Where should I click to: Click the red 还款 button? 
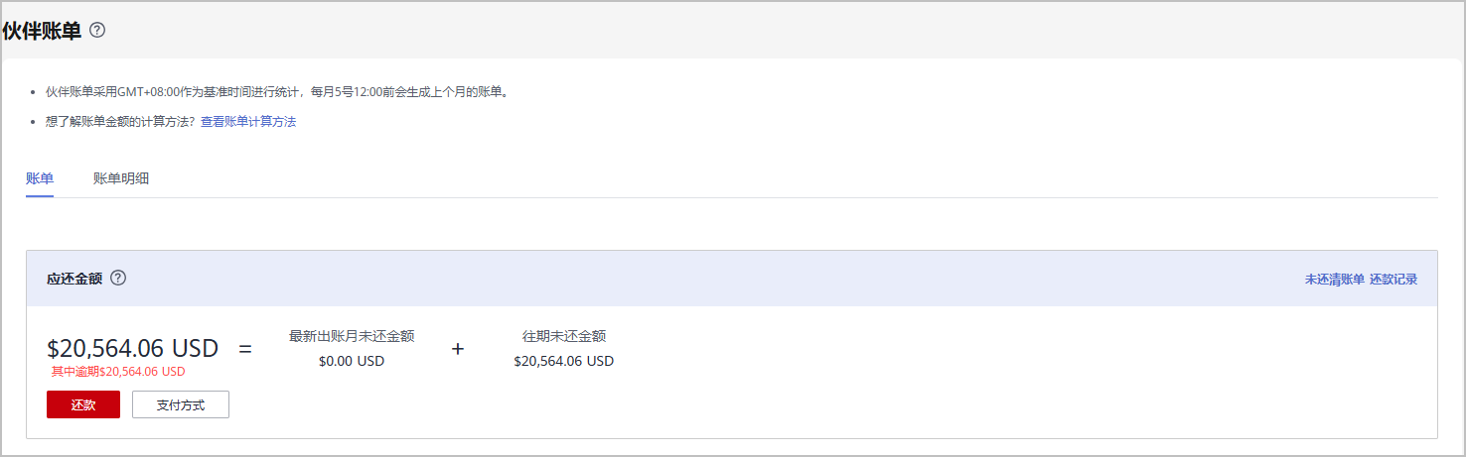click(x=83, y=404)
